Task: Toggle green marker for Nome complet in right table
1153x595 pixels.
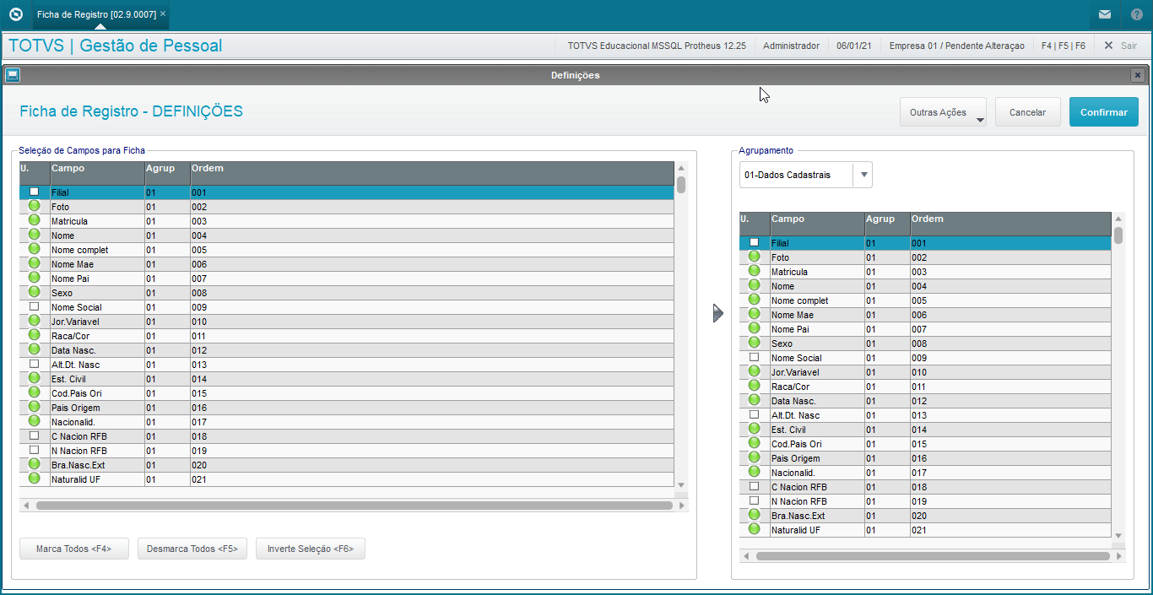Action: [755, 300]
